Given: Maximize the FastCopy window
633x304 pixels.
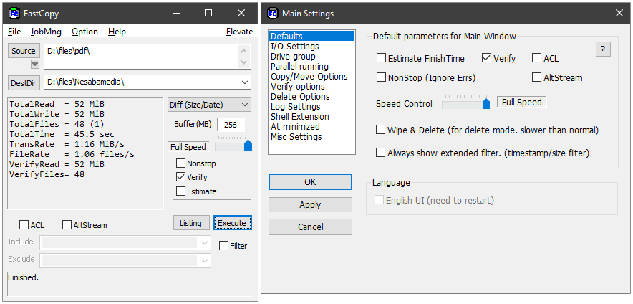Looking at the screenshot, I should click(x=208, y=14).
